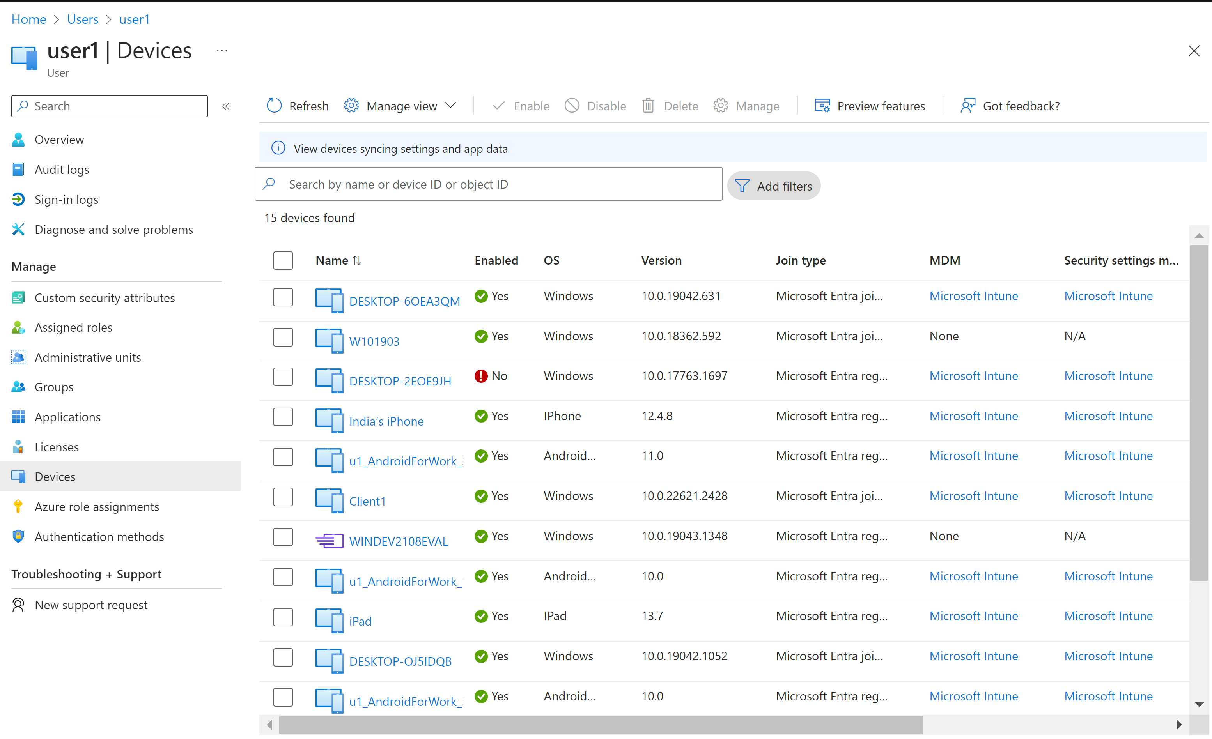Click the Authentication methods shield icon

[x=18, y=537]
